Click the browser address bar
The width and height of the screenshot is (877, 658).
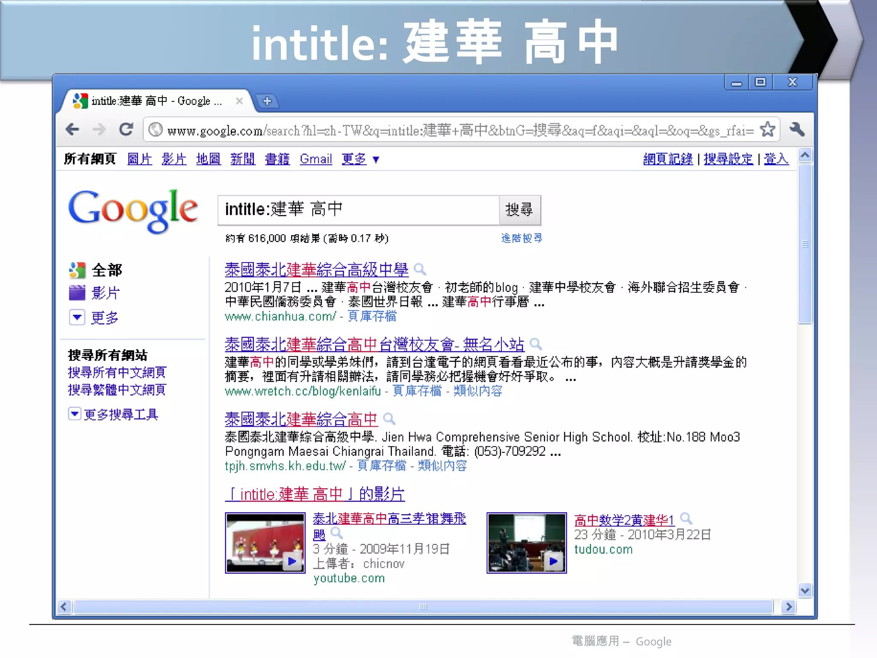pos(460,130)
